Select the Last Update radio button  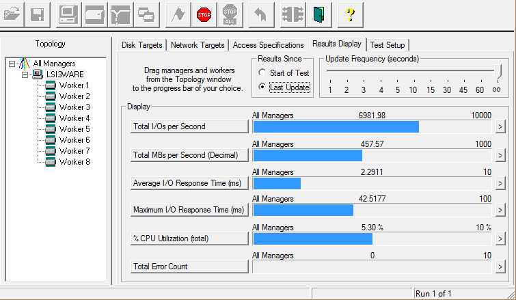pos(262,87)
